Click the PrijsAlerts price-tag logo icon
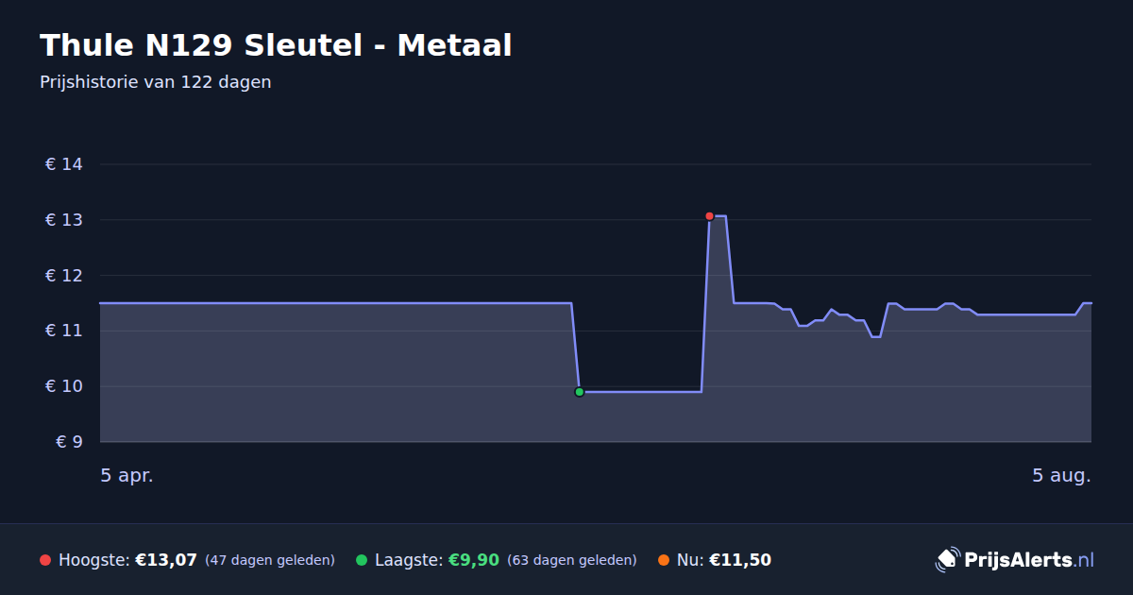The width and height of the screenshot is (1133, 595). [x=947, y=560]
